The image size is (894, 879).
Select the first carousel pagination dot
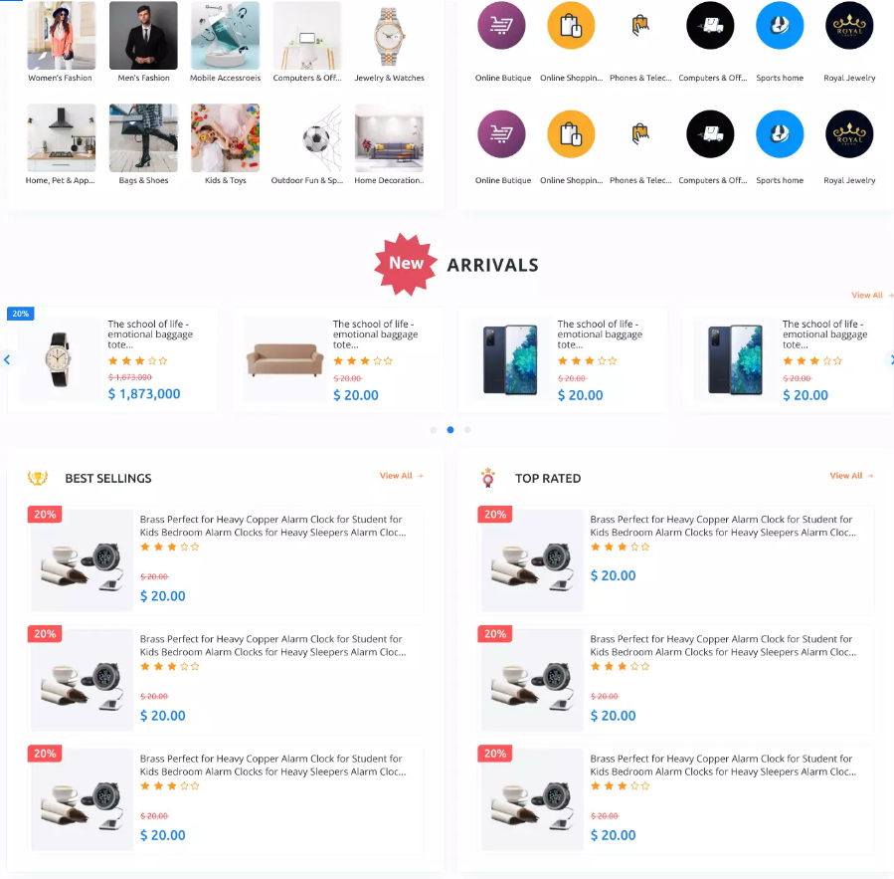click(x=434, y=430)
